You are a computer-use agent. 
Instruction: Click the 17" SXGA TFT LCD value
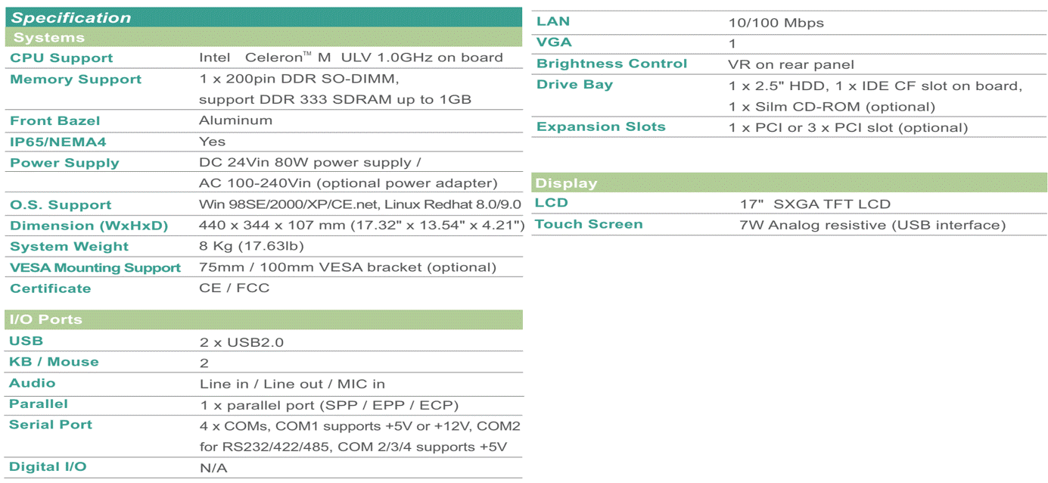(815, 204)
